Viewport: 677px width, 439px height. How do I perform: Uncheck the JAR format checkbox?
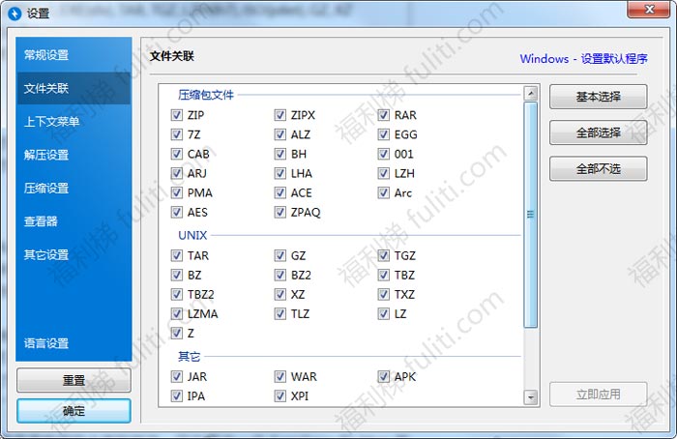pyautogui.click(x=176, y=377)
